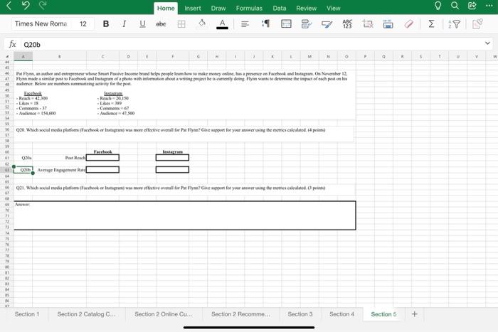Toggle strikethrough formatting
This screenshot has height=332, width=498.
161,23
